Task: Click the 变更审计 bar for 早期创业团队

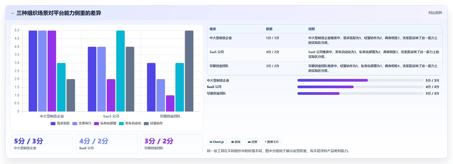Action: [x=161, y=95]
